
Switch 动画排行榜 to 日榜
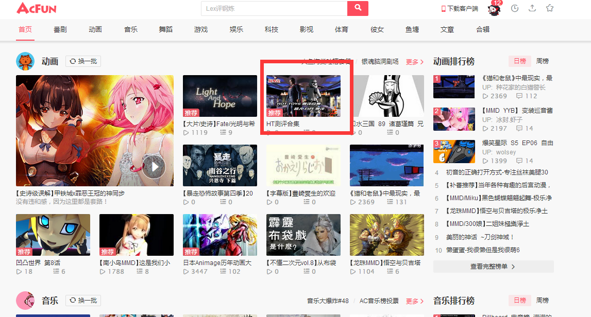point(520,61)
